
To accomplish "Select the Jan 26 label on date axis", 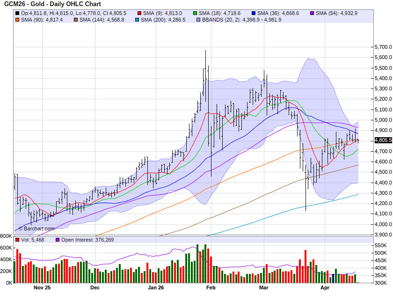I will point(155,288).
